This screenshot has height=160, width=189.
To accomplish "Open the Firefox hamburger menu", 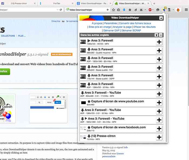I will click(x=186, y=10).
